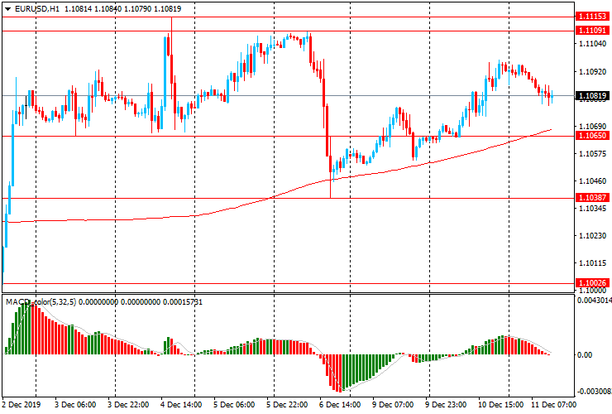Click the 1.11040 price scale value

click(592, 43)
